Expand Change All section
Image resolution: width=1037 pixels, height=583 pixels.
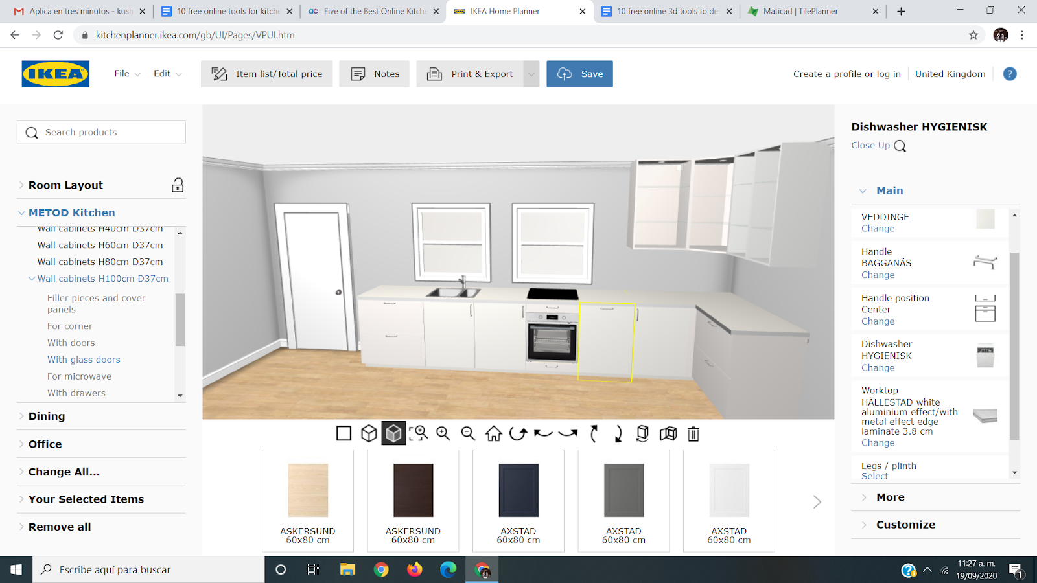click(x=64, y=472)
